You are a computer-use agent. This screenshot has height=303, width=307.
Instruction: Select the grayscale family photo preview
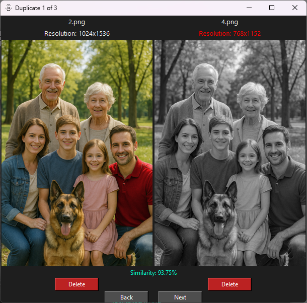[x=230, y=153]
